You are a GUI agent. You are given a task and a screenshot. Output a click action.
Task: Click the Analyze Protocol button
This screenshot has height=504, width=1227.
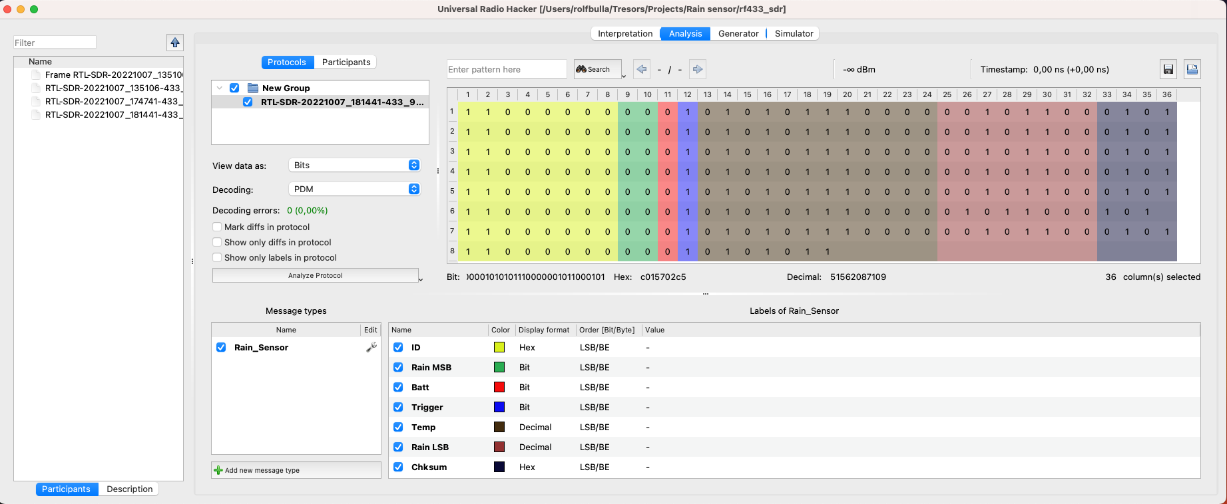point(315,275)
